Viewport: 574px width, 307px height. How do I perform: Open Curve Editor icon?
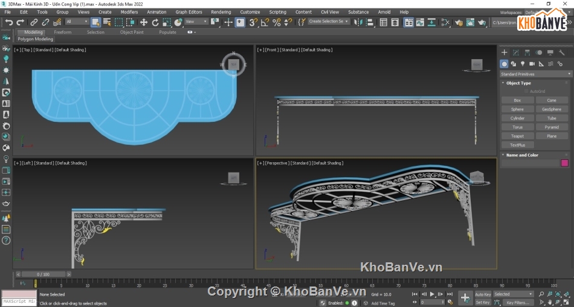(x=420, y=22)
